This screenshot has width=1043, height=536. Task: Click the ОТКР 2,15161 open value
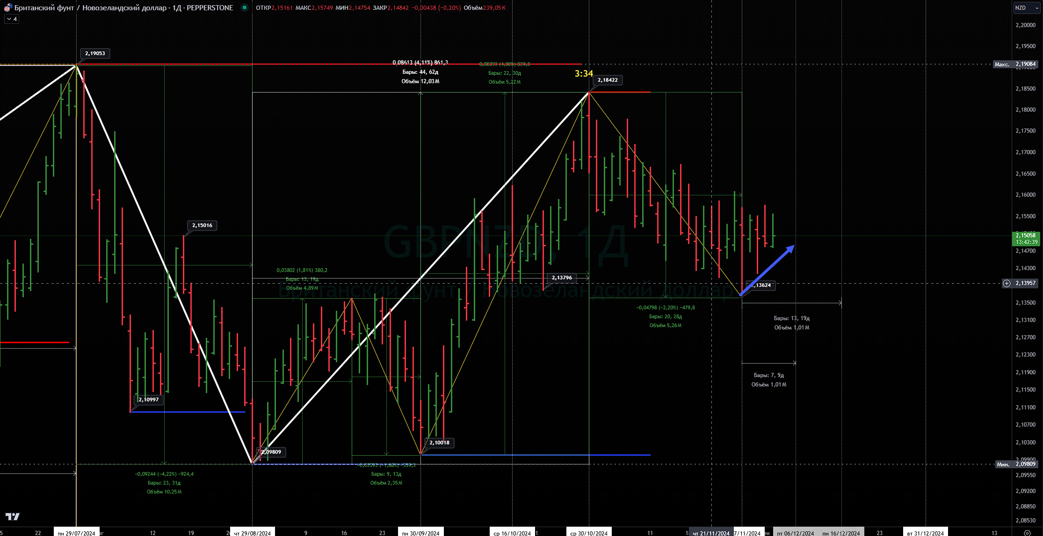pos(274,8)
